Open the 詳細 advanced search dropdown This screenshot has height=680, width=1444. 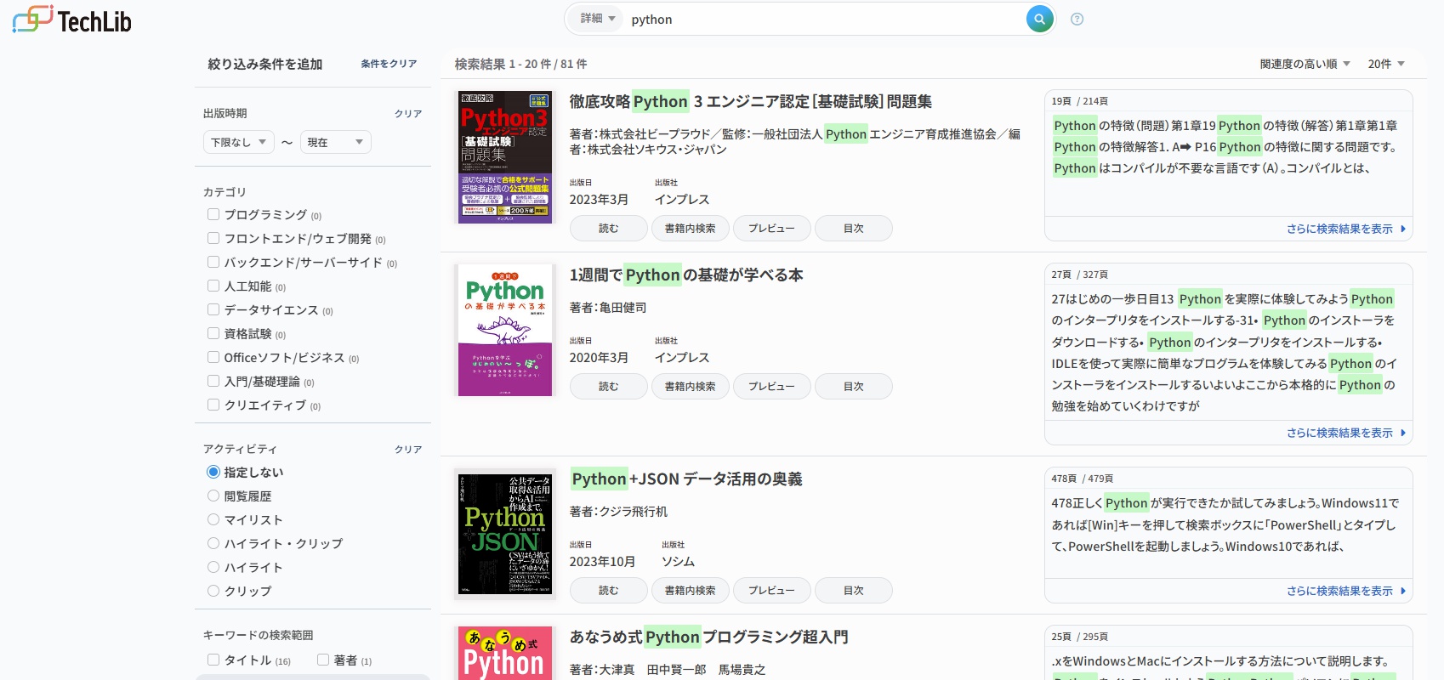click(597, 19)
